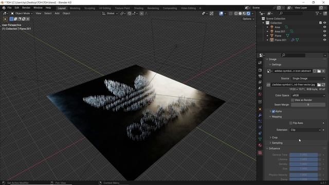The width and height of the screenshot is (329, 185).
Task: Open the Color Space sRGB dropdown
Action: tap(308, 96)
